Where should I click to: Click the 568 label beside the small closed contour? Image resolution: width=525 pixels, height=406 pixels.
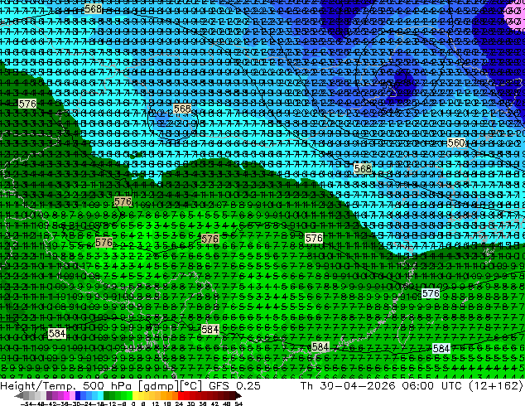(182, 109)
